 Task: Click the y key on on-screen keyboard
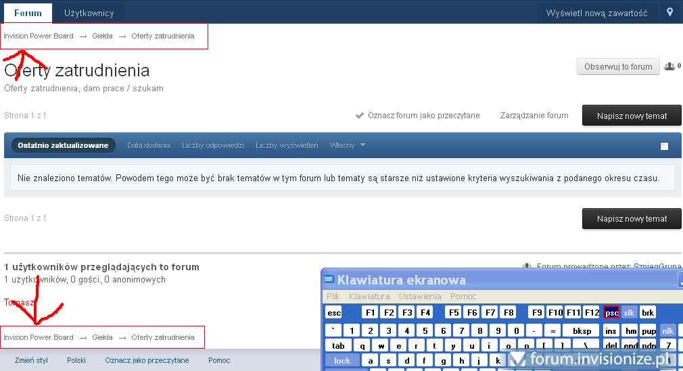point(454,346)
